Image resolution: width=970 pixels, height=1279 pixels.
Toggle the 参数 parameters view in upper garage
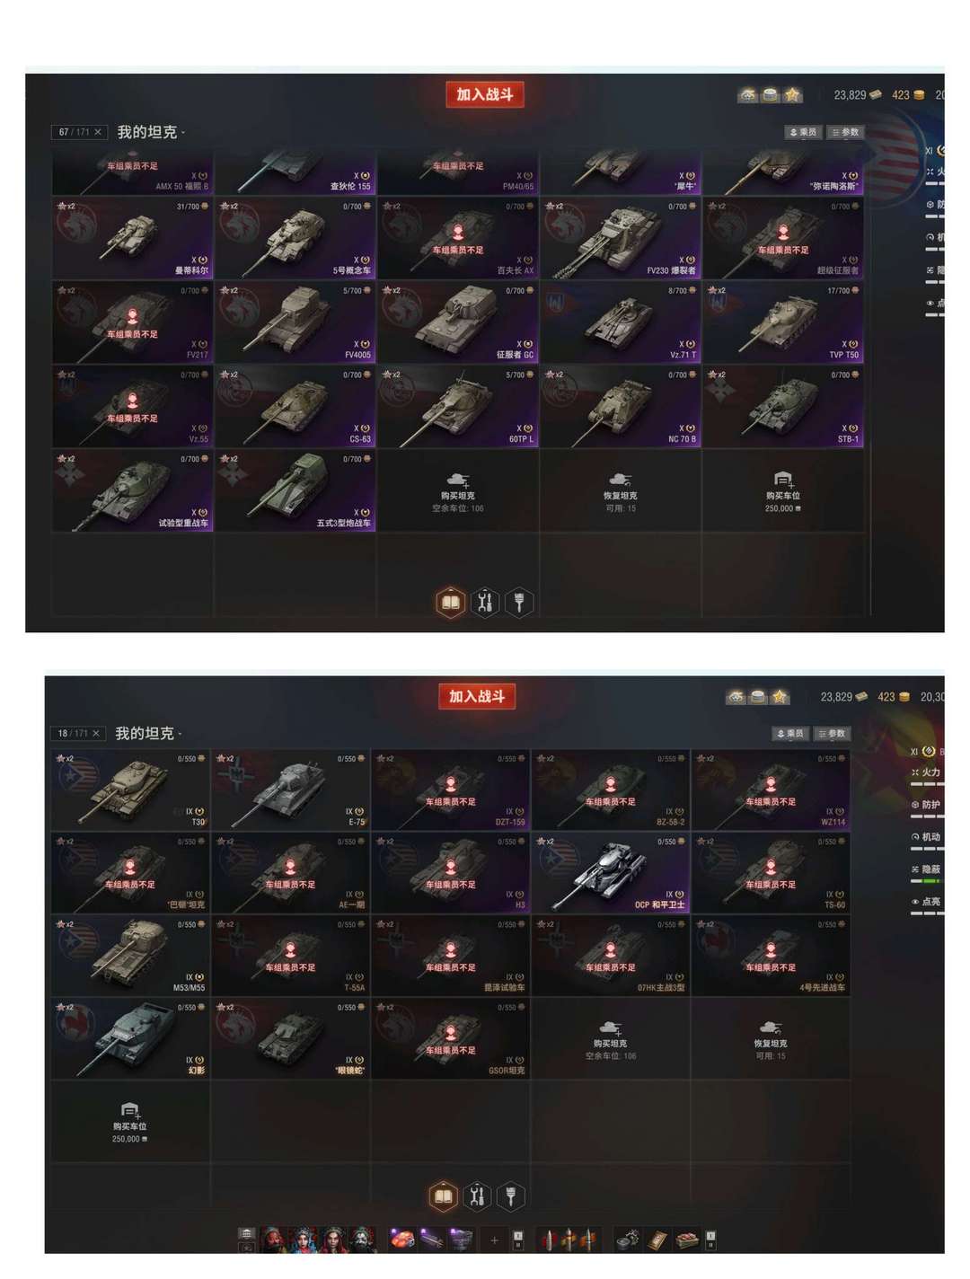[845, 132]
